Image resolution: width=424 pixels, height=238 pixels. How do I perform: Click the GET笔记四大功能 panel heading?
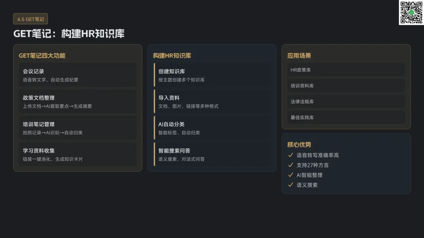[42, 56]
